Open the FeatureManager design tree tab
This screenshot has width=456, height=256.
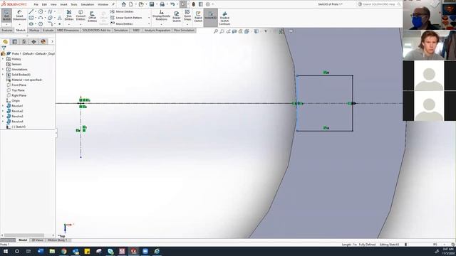click(5, 42)
